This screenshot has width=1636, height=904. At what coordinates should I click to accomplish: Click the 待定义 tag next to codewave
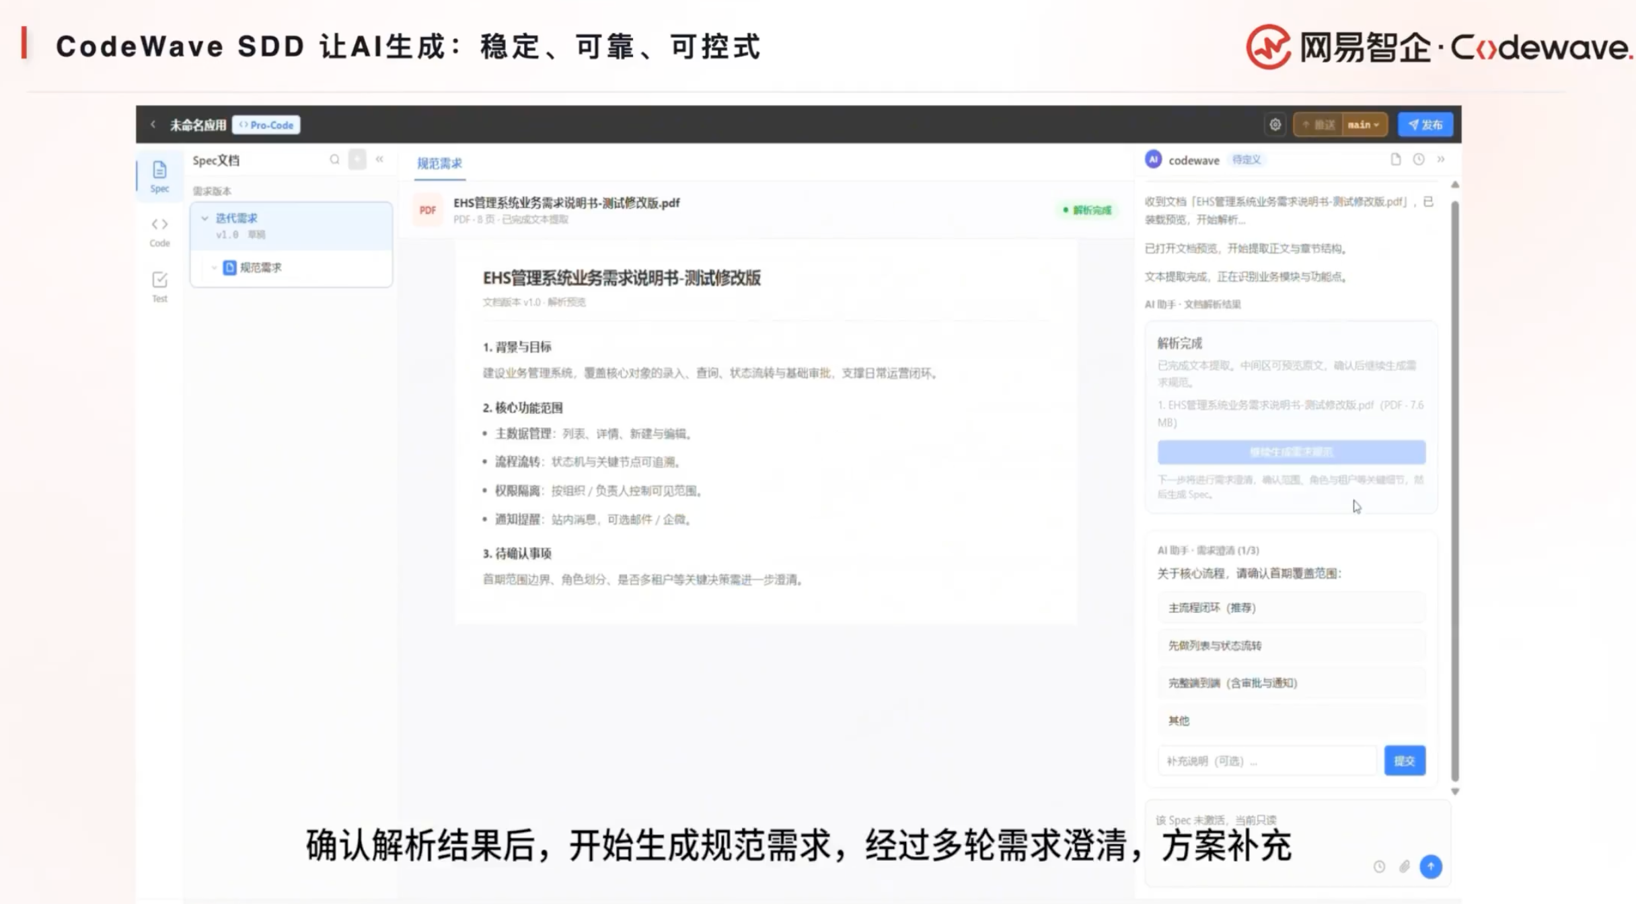[1247, 159]
